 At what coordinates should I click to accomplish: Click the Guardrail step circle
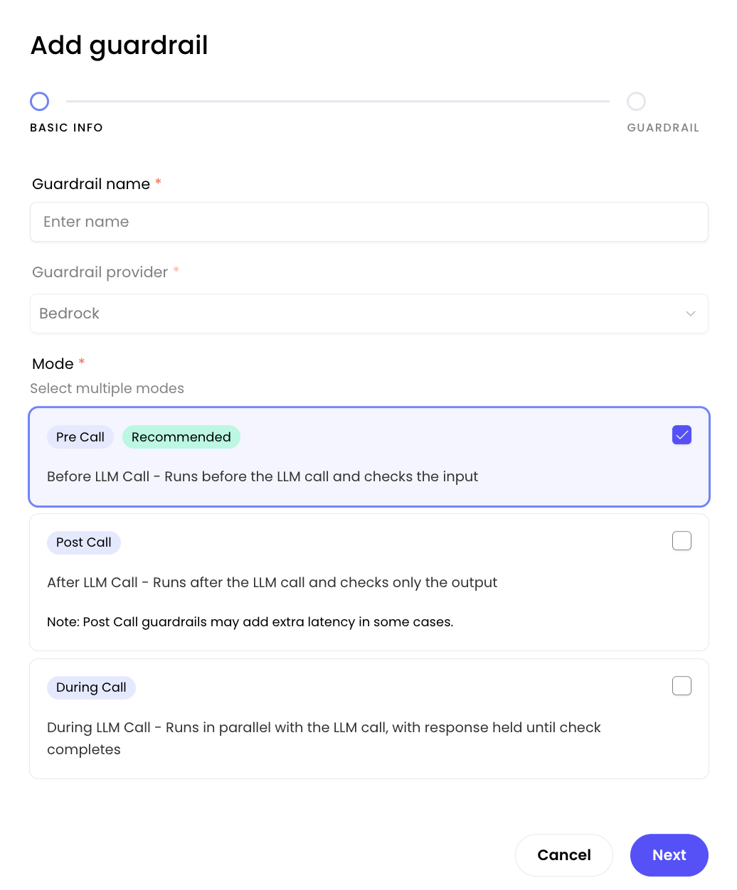tap(636, 102)
